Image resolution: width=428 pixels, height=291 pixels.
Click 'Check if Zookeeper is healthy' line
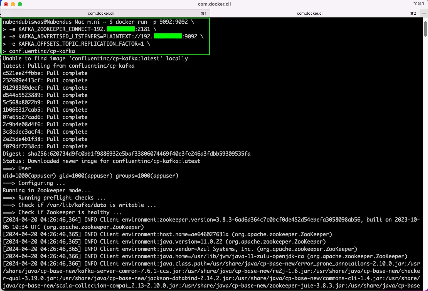62,212
